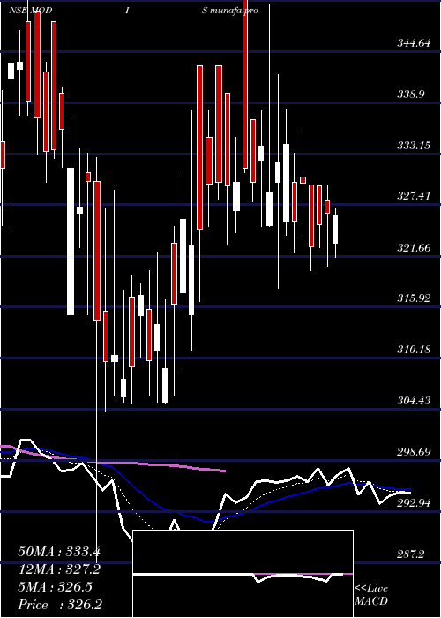Click the 50MA : 333.4 readout
This screenshot has width=441, height=618.
59,552
